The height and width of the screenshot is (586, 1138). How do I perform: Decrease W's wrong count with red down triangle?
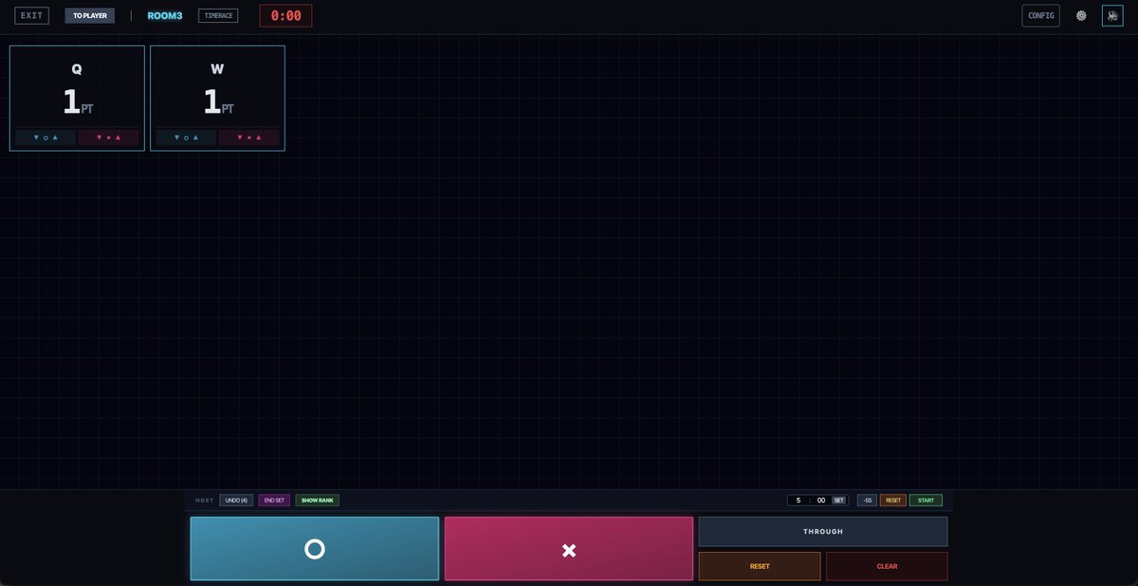239,137
